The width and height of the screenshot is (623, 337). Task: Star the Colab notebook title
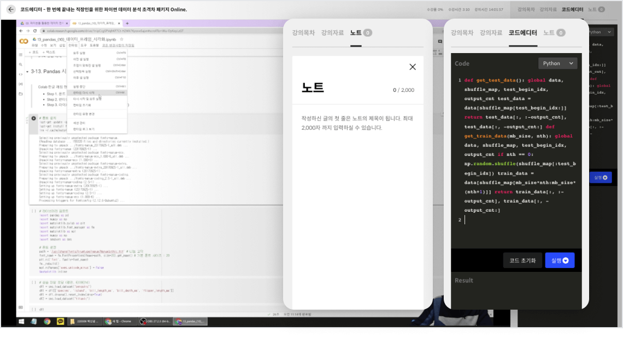click(121, 40)
